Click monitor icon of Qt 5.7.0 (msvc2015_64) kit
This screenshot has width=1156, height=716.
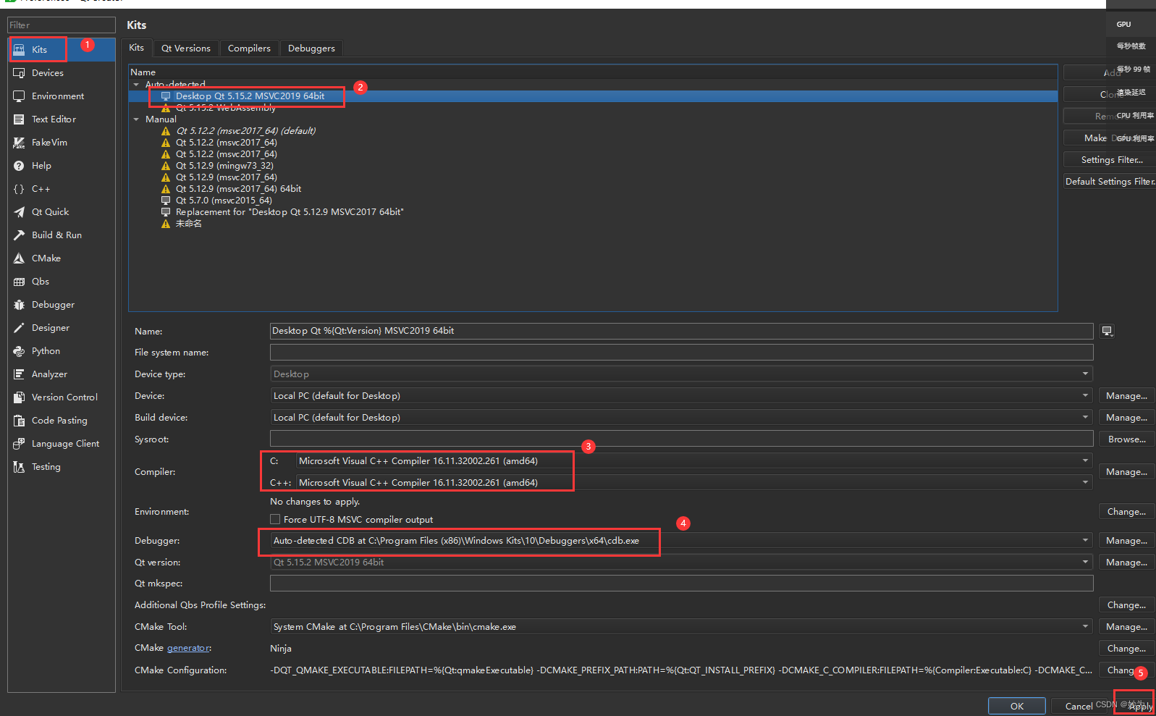166,201
